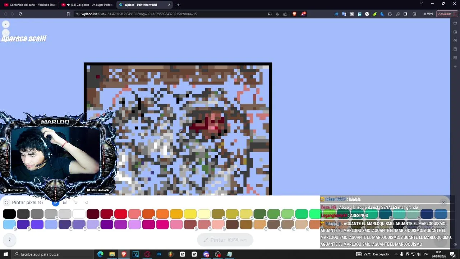Click the Pintar submit button
Viewport: 460px width, 259px height.
click(x=225, y=240)
